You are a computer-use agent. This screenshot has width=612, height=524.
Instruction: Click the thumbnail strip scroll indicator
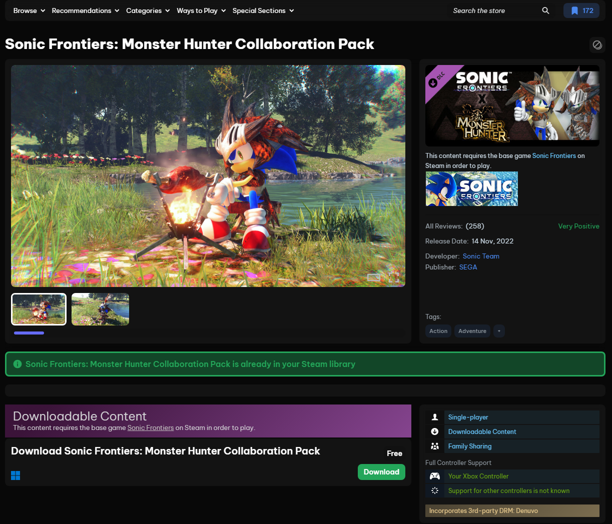pos(29,333)
